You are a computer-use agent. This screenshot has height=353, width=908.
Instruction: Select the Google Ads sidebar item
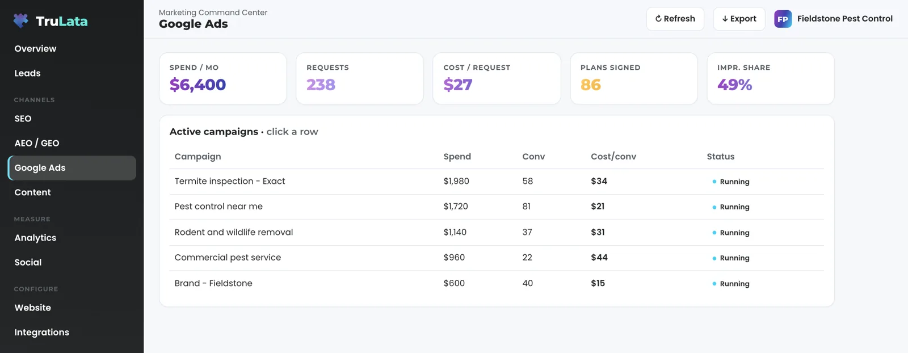tap(72, 168)
